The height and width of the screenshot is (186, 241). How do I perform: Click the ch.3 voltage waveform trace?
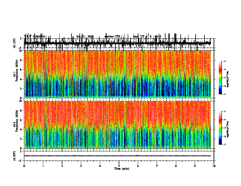[117, 156]
